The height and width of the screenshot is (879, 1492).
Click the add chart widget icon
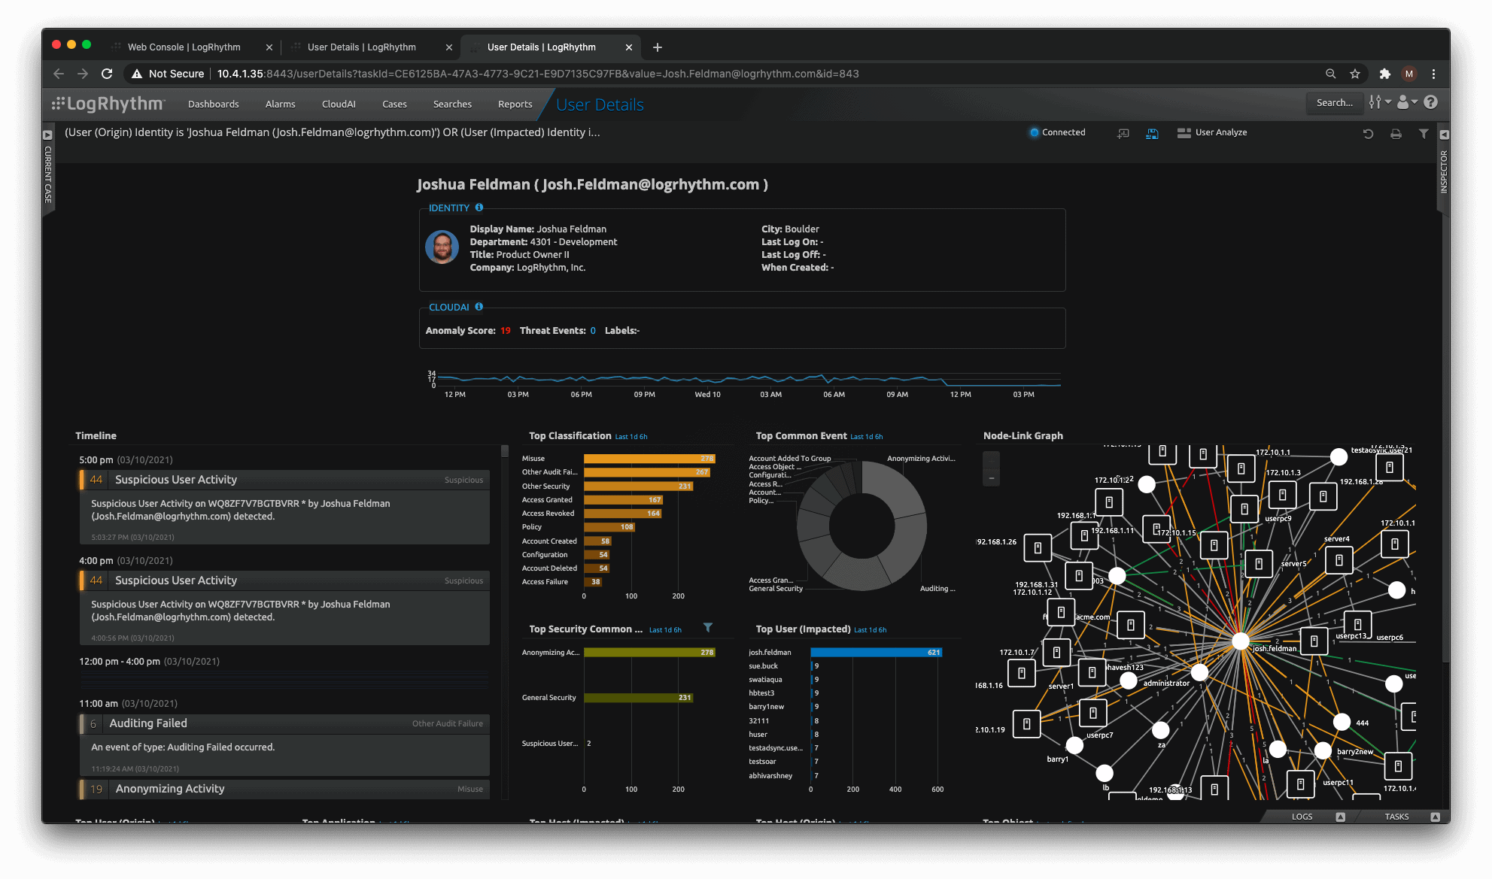[x=1123, y=133]
